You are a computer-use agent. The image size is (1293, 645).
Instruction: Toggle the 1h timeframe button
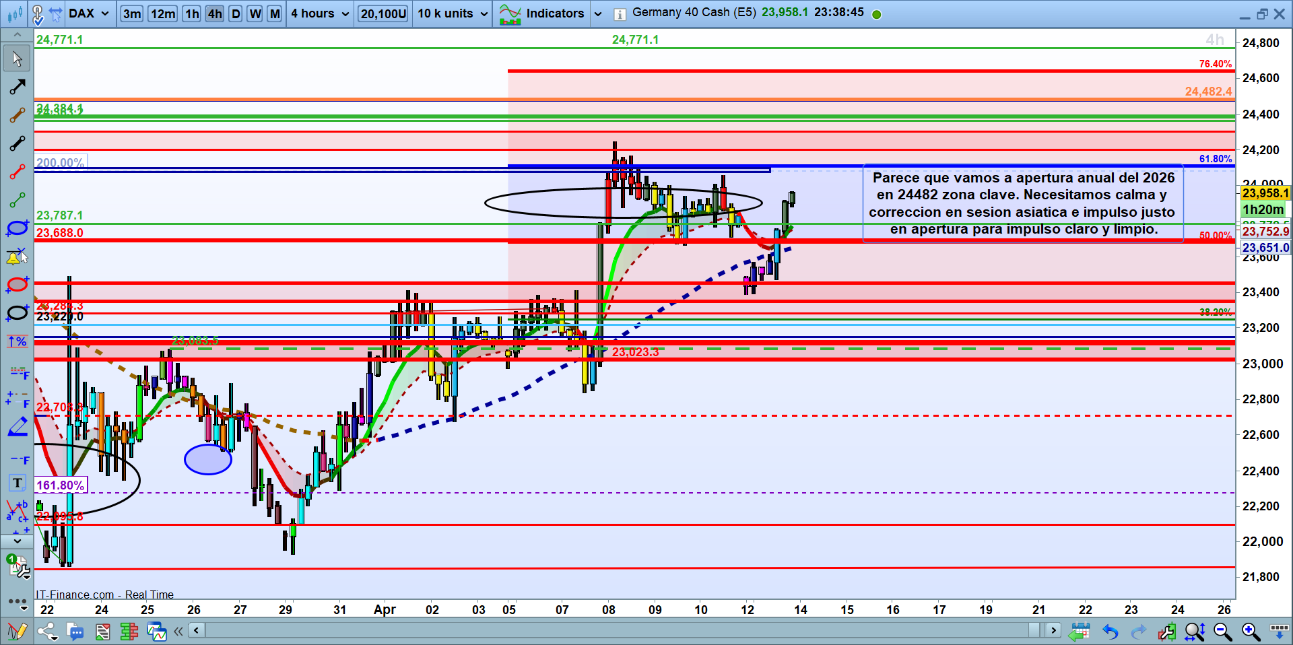click(192, 13)
